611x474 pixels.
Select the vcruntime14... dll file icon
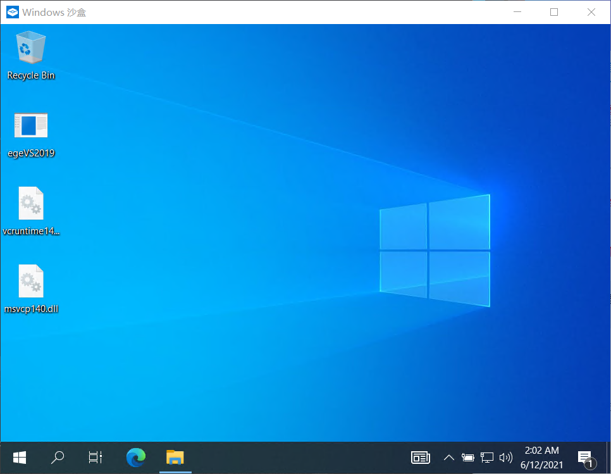click(31, 203)
